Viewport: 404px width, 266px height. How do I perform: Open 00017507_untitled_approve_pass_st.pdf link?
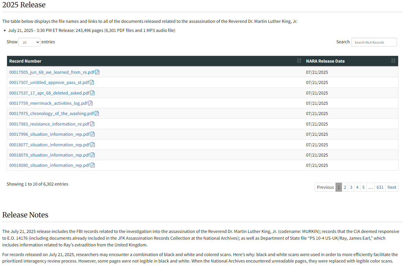[49, 82]
